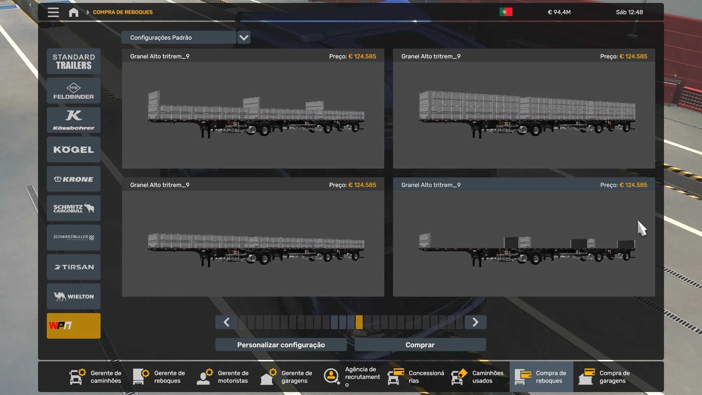The width and height of the screenshot is (702, 395).
Task: Open the hamburger main menu
Action: click(x=53, y=12)
